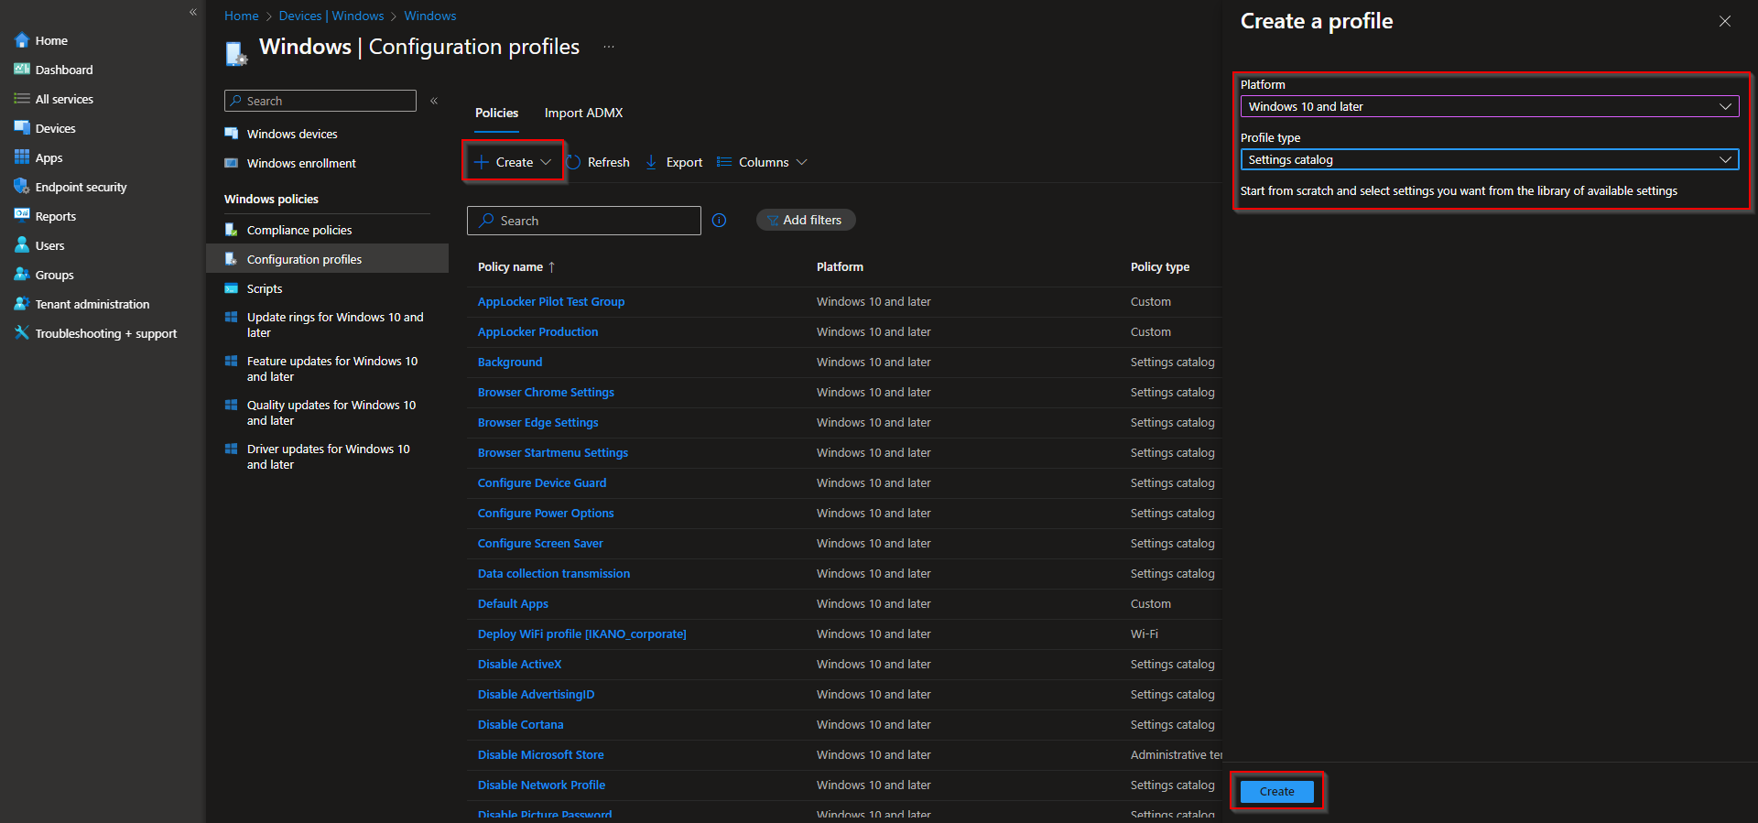1758x823 pixels.
Task: Collapse the main left navigation with the double chevron
Action: coord(193,12)
